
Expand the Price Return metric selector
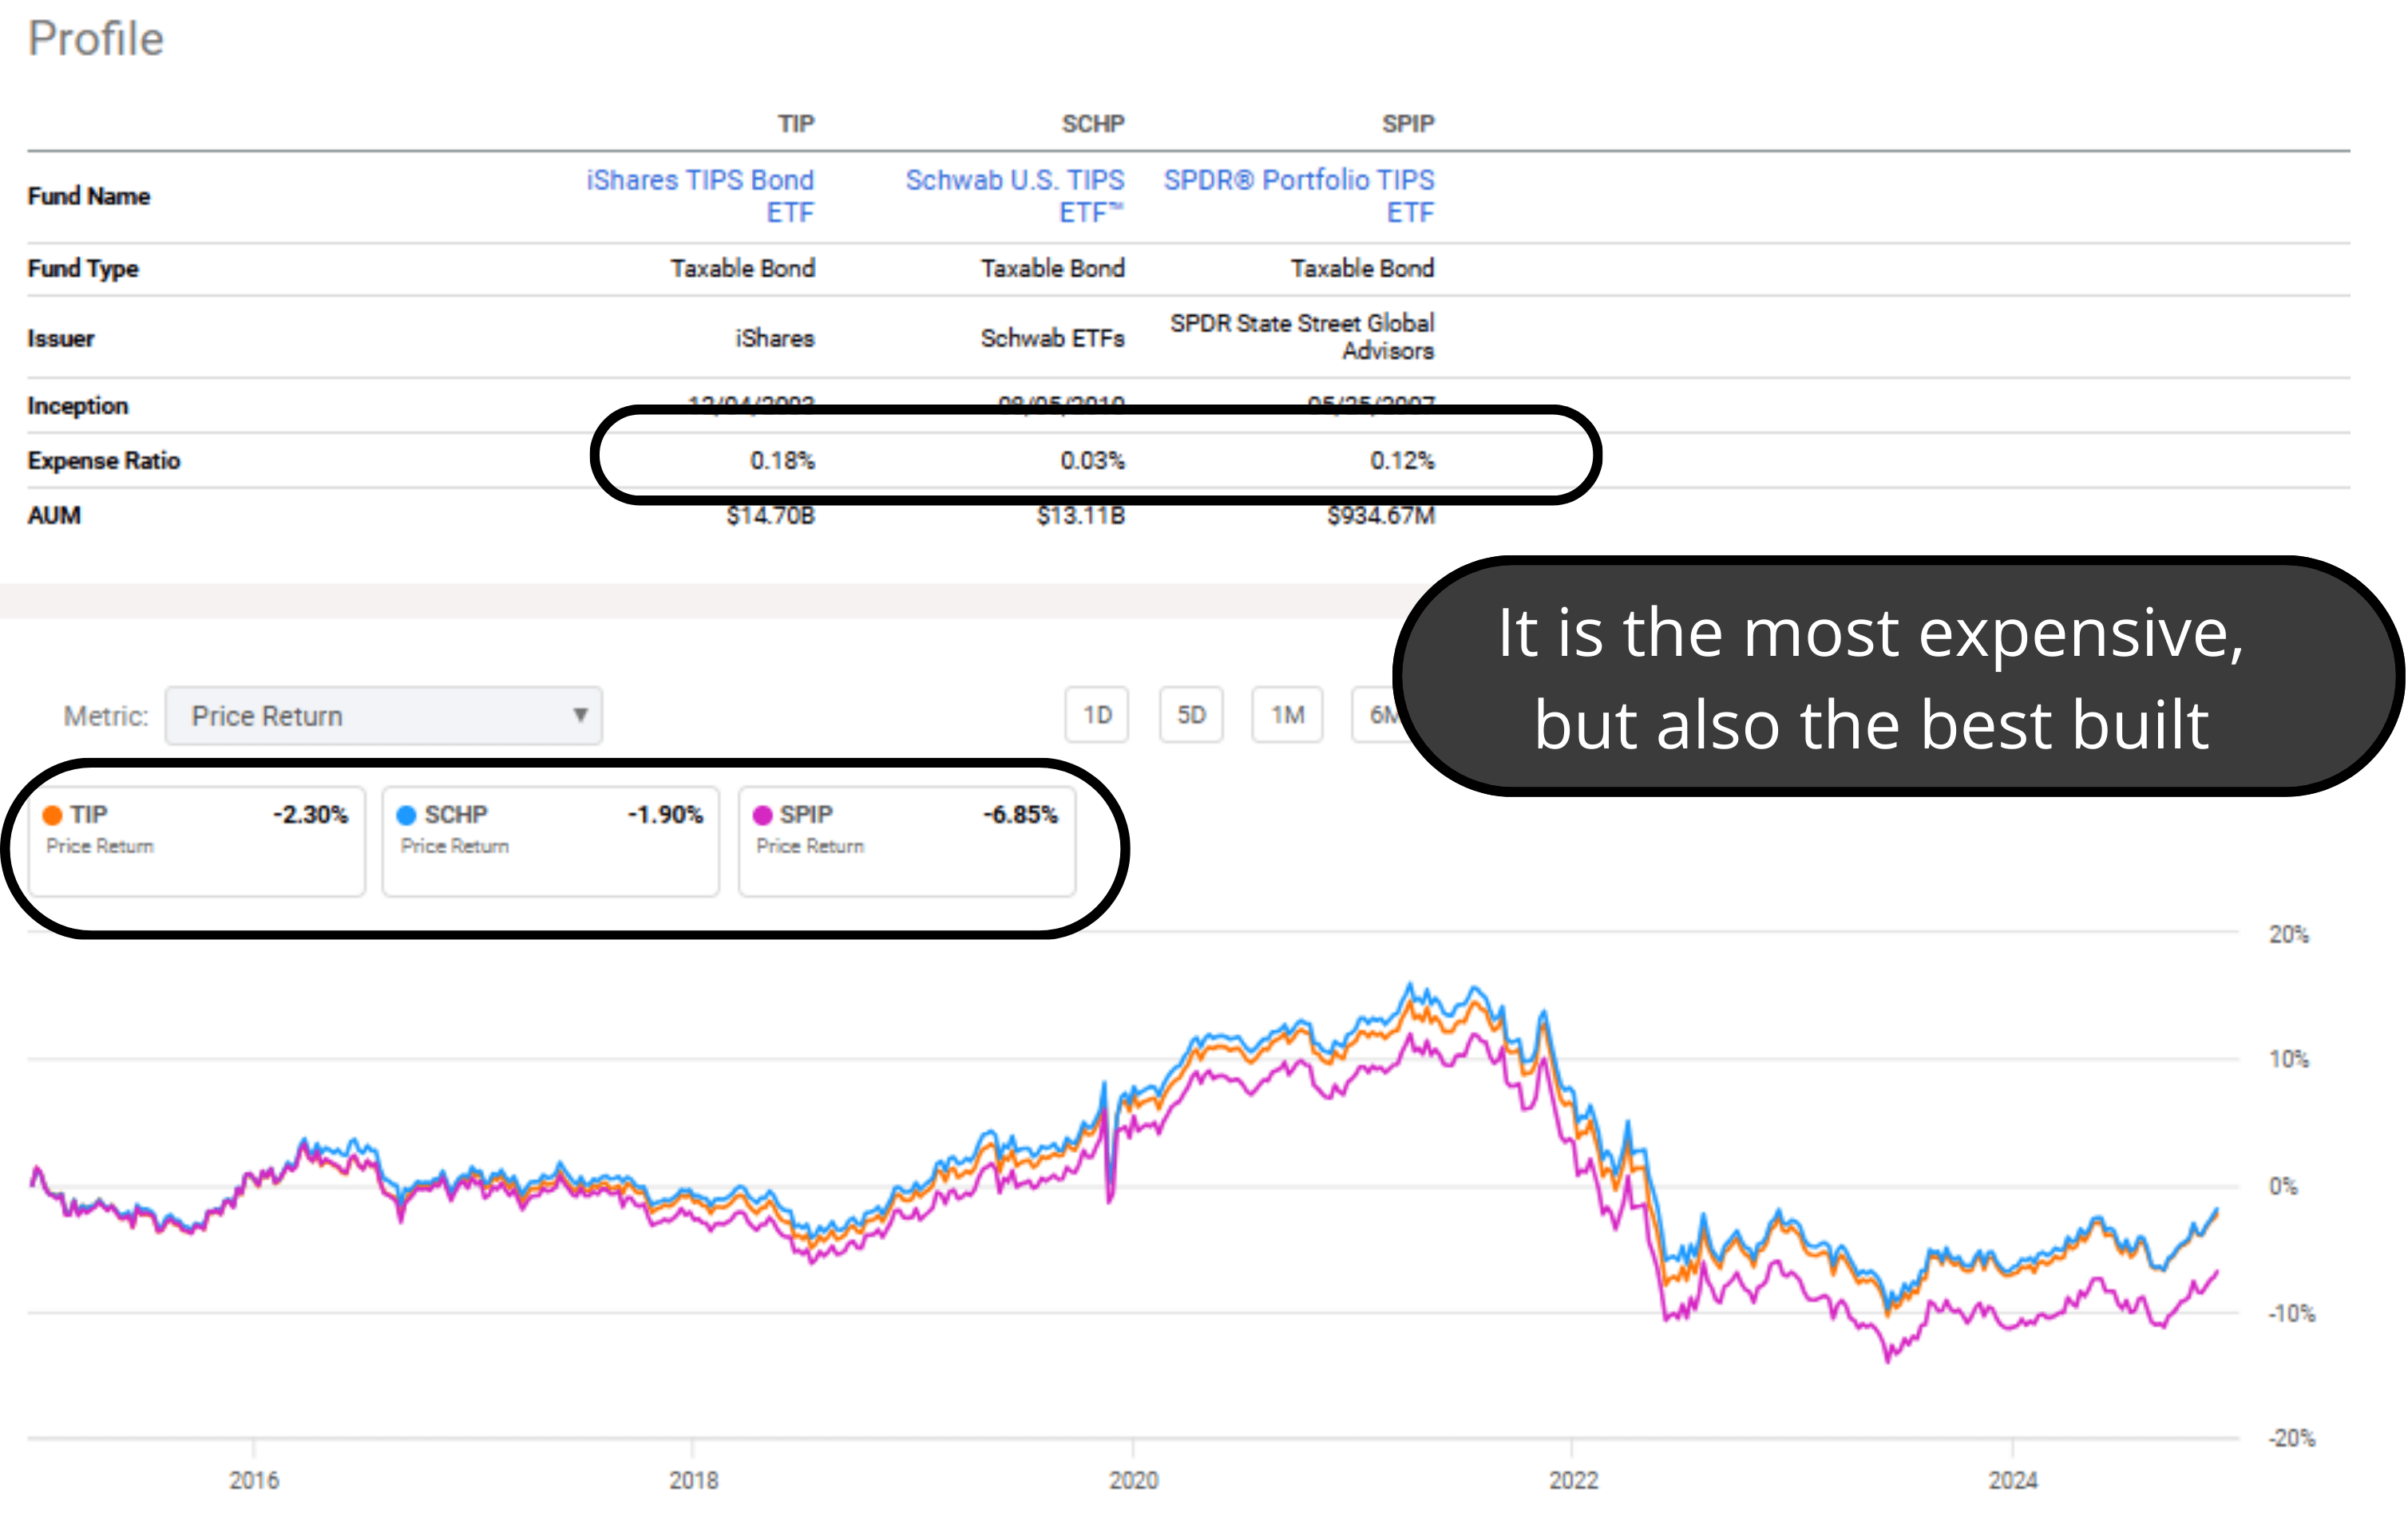tap(383, 716)
